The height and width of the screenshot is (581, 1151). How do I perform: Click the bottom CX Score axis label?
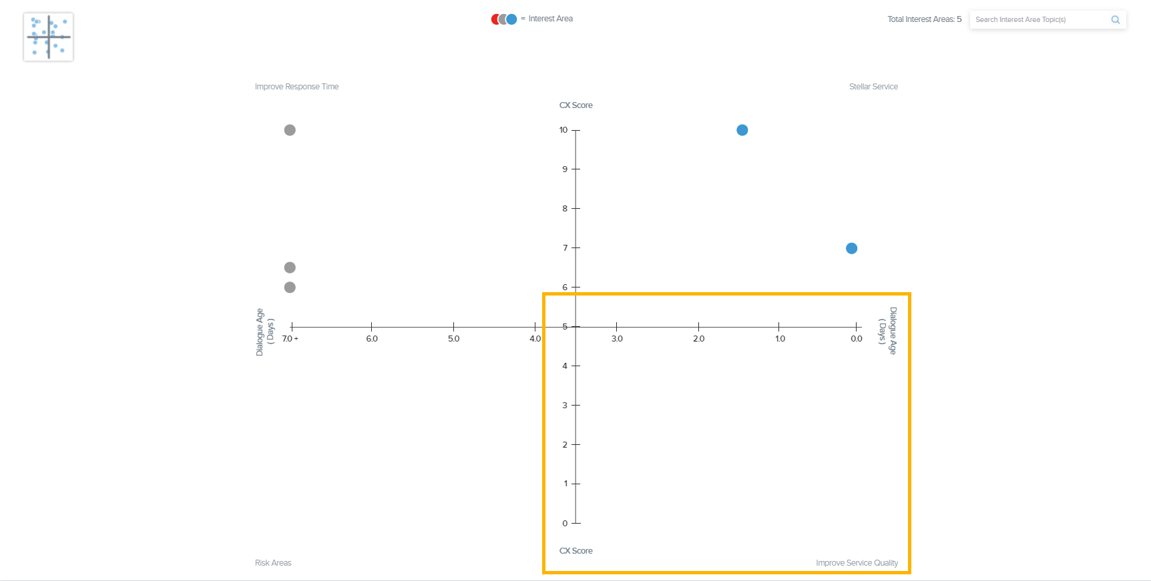tap(575, 551)
